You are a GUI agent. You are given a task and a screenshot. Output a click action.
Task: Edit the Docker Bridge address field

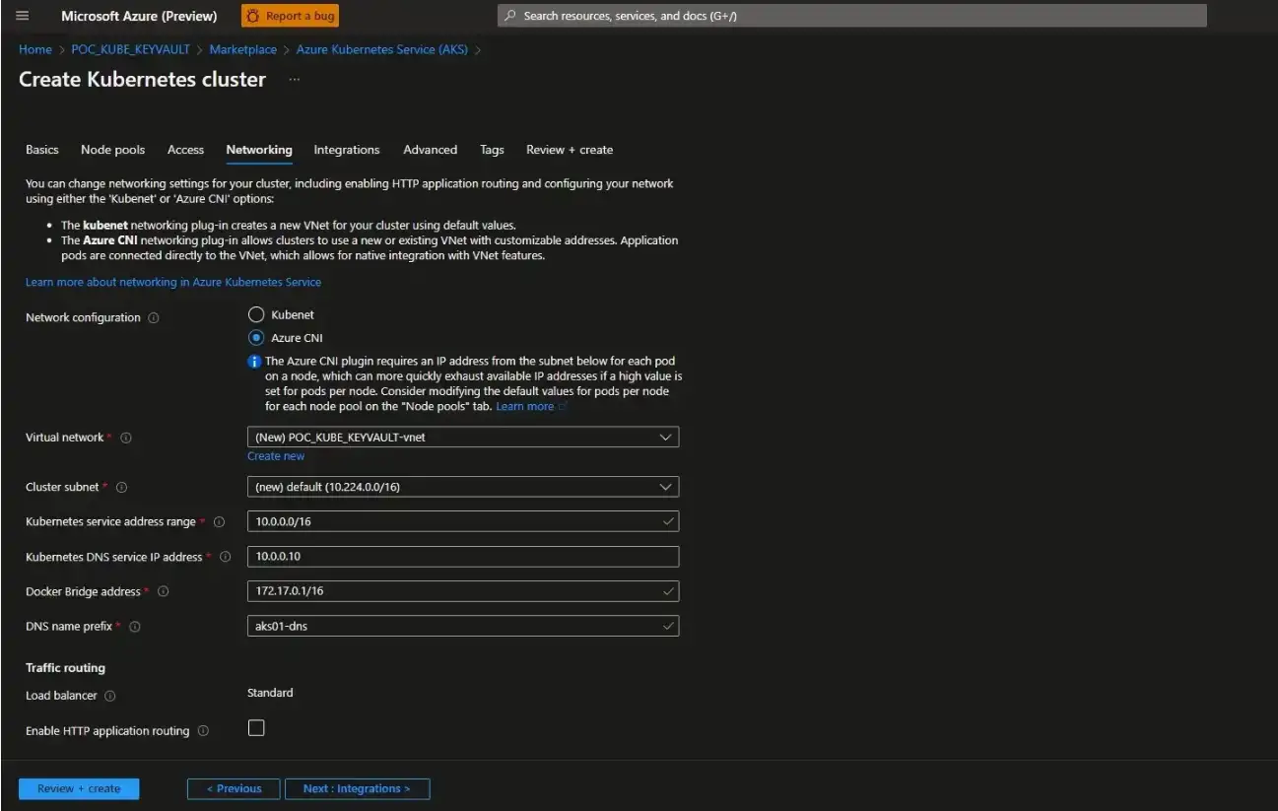(x=463, y=591)
